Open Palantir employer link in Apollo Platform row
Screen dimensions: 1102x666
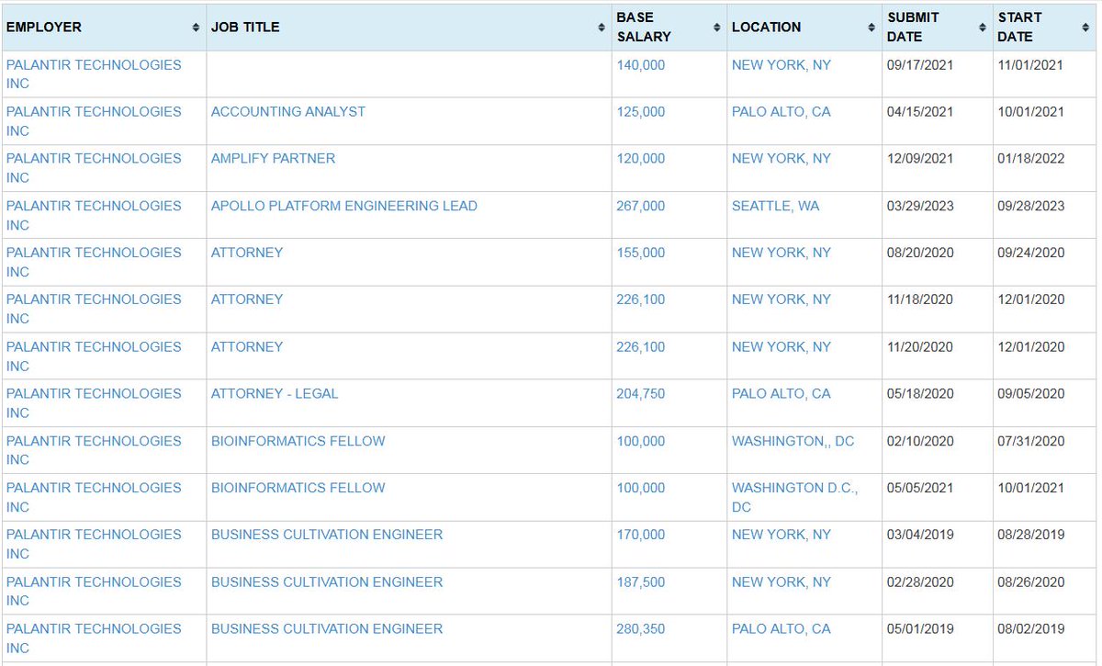click(x=94, y=215)
